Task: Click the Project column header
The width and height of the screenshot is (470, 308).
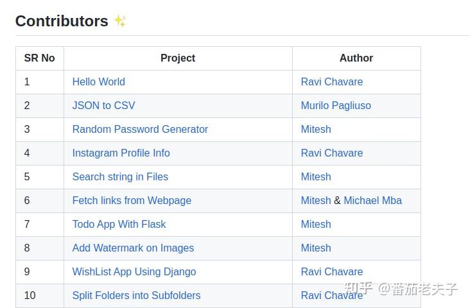Action: [x=178, y=58]
